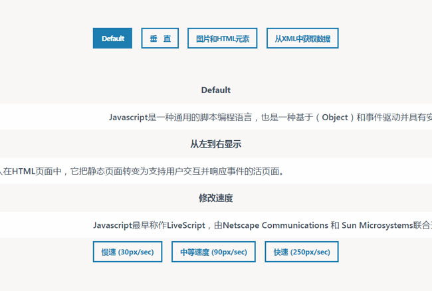Screen dimensions: 432x291
Task: Open the 图片和HTML元素 tab
Action: point(222,39)
